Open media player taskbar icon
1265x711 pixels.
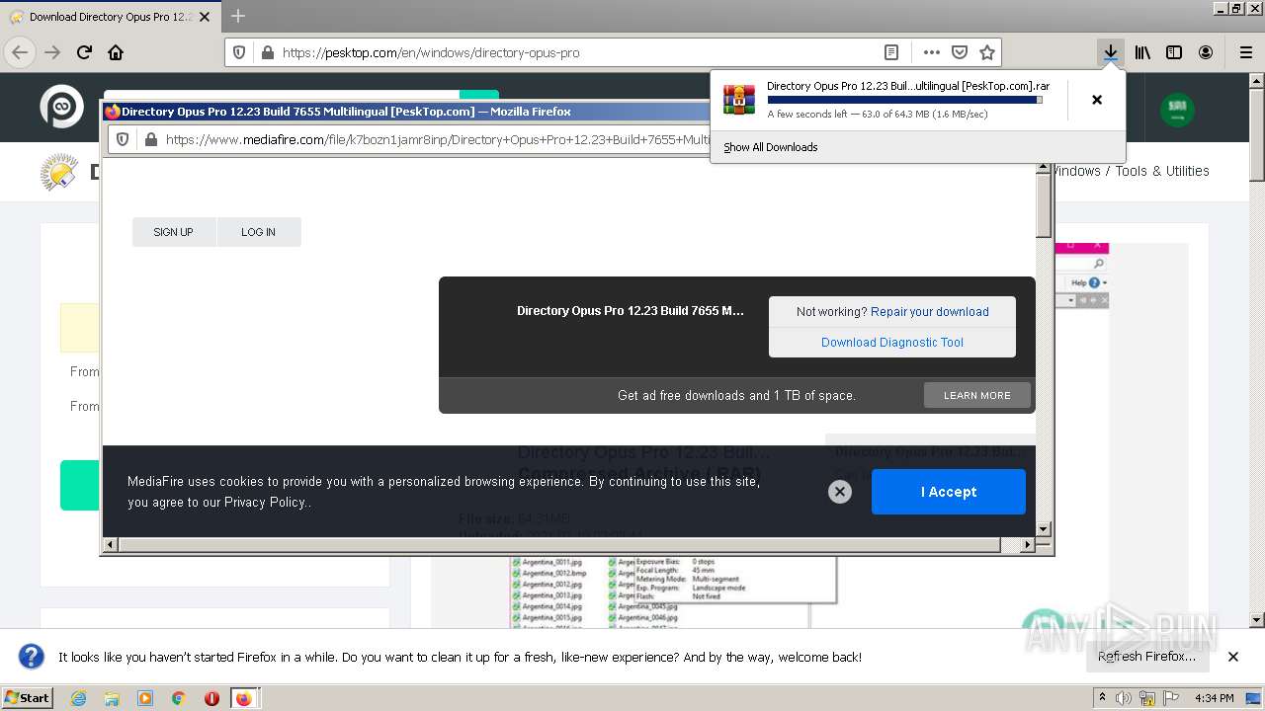coord(145,698)
